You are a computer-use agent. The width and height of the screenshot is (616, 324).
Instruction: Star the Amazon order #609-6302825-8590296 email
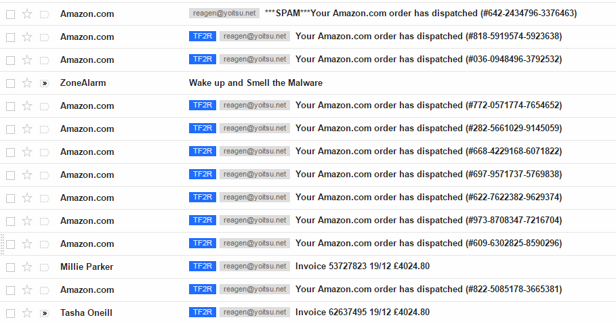[26, 244]
